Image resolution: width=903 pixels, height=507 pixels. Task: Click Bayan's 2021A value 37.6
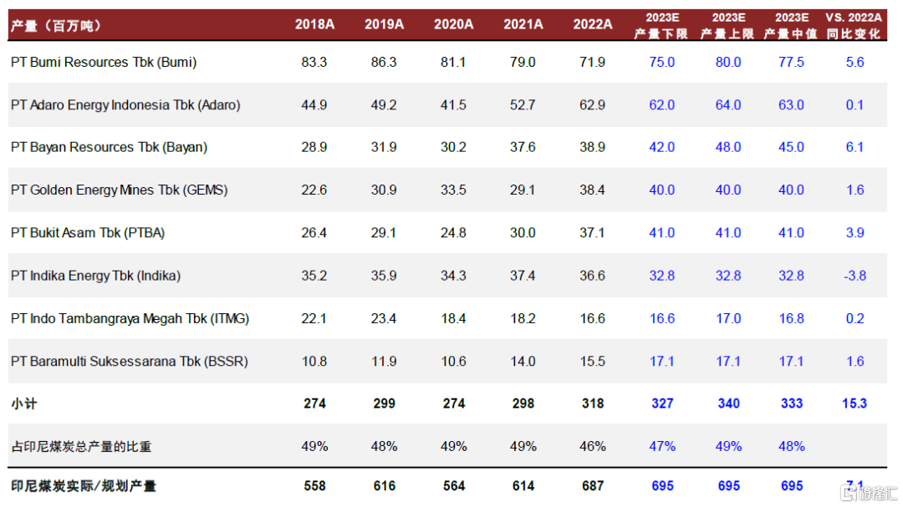point(523,147)
